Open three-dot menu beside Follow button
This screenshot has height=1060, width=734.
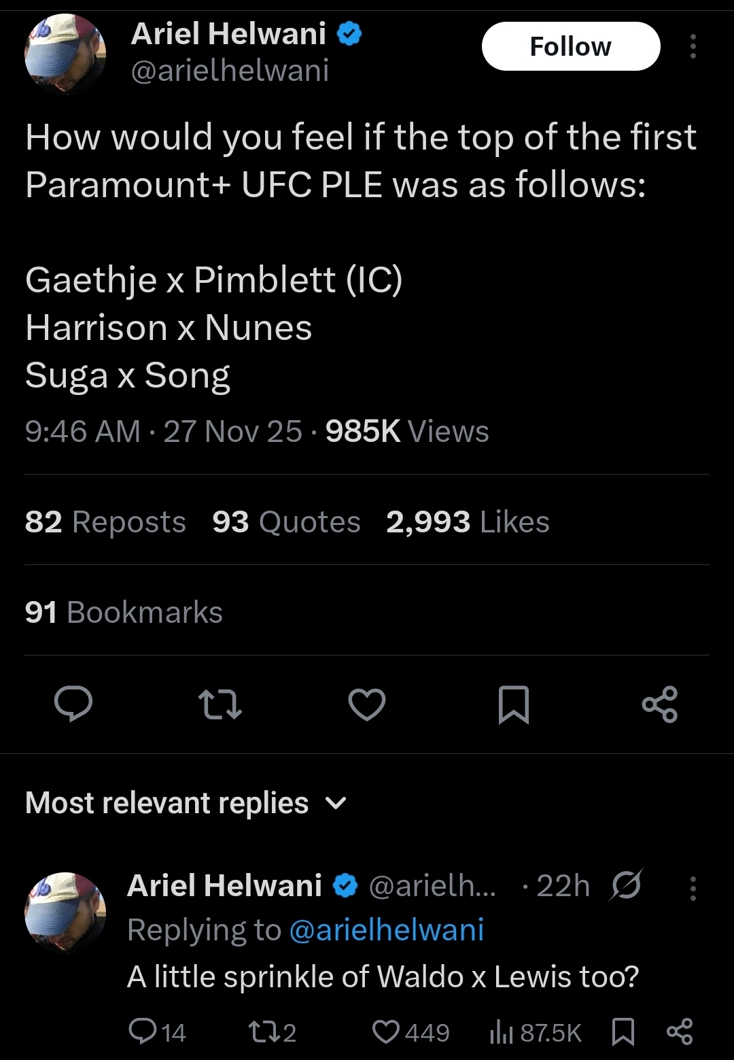pyautogui.click(x=693, y=46)
